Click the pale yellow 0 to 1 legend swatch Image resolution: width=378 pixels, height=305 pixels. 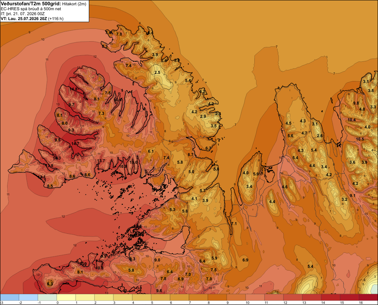coord(66,297)
